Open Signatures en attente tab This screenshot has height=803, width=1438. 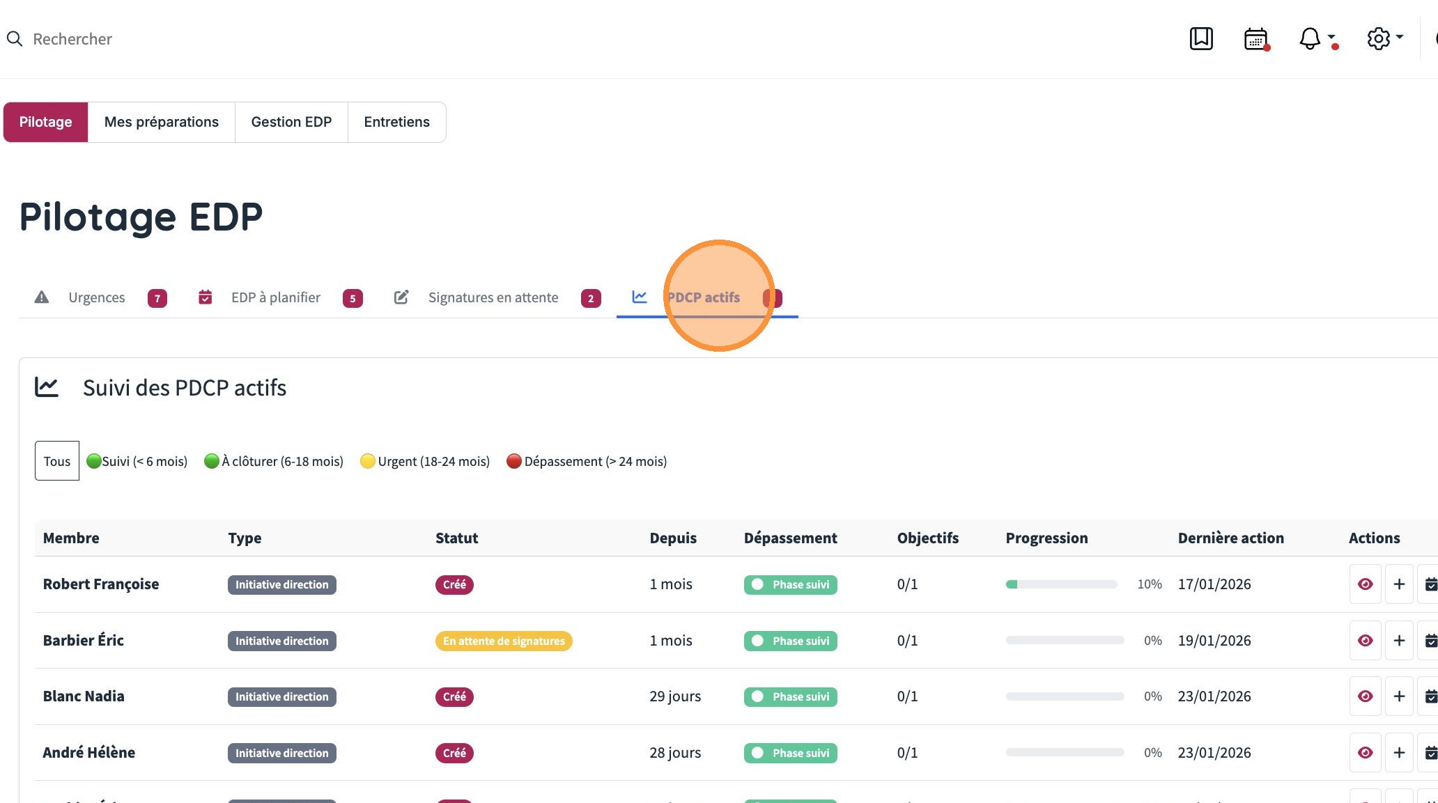click(x=493, y=297)
